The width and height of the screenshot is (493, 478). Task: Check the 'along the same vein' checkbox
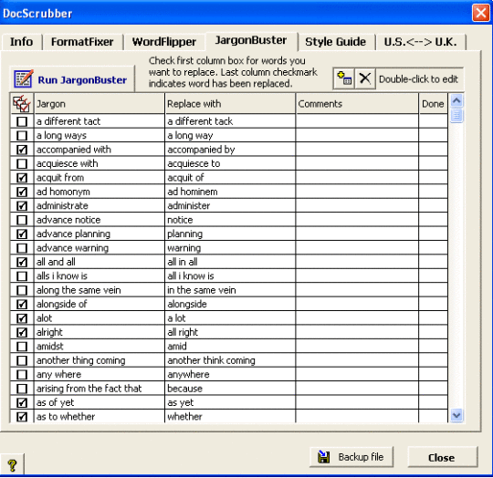click(x=22, y=290)
